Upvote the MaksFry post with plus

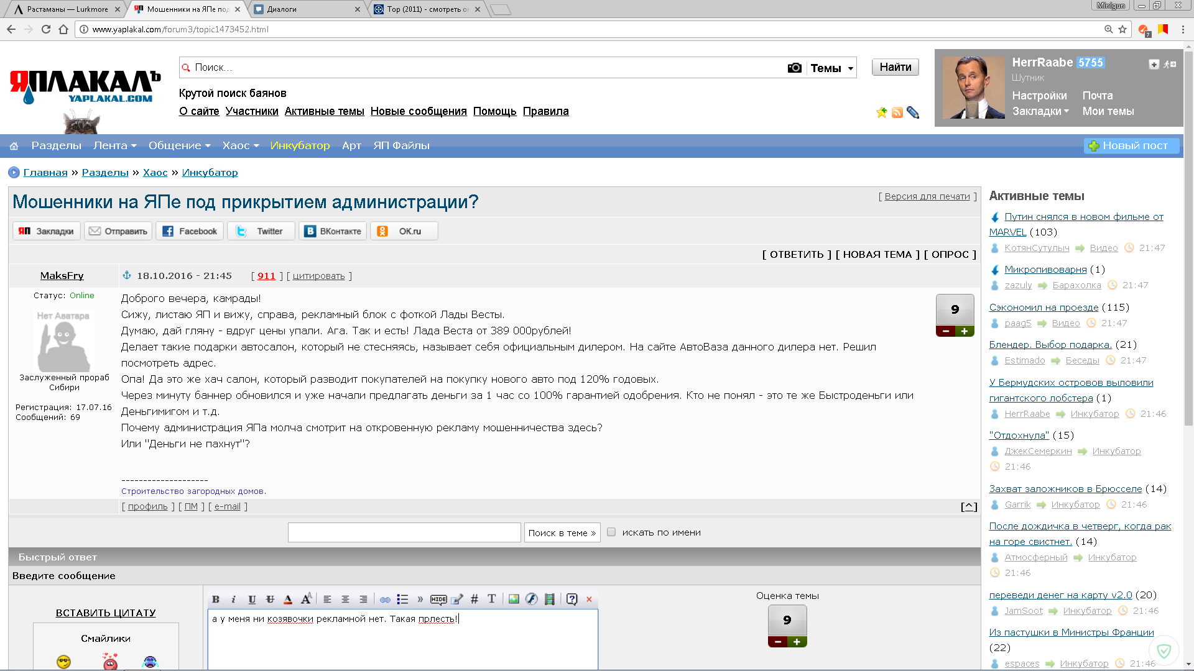tap(965, 331)
